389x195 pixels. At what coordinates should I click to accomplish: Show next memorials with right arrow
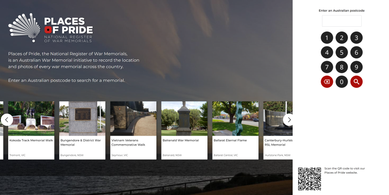(289, 120)
